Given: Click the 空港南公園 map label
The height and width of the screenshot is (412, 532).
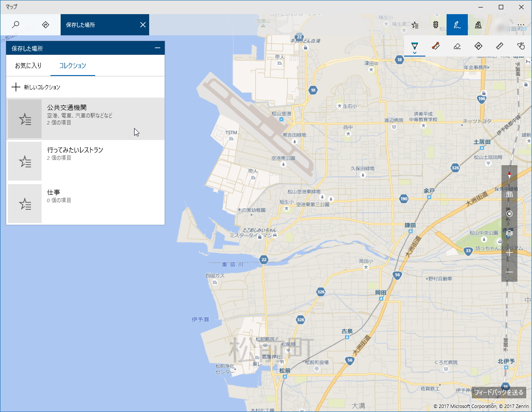Looking at the screenshot, I should (x=283, y=158).
